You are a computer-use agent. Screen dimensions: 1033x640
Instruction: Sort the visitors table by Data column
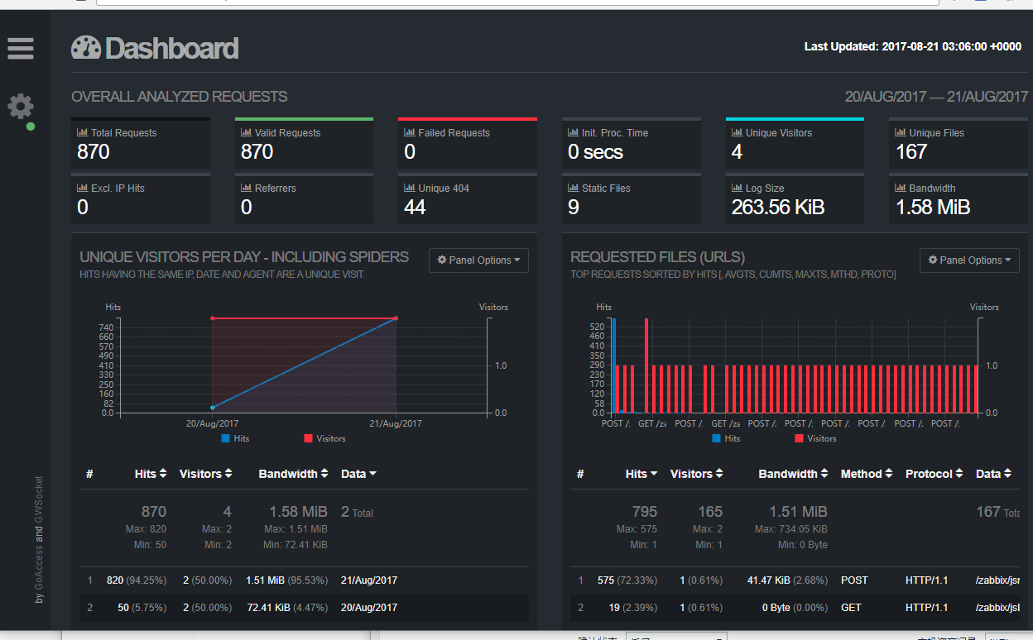pos(358,474)
